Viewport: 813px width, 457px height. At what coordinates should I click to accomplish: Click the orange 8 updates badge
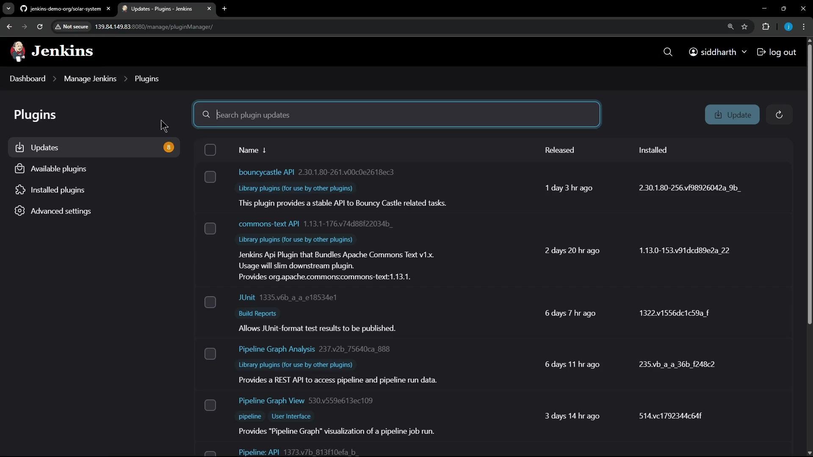pyautogui.click(x=169, y=147)
